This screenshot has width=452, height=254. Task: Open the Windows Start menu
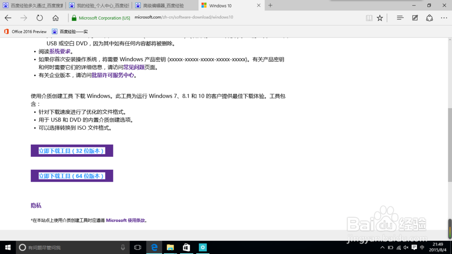pyautogui.click(x=8, y=247)
